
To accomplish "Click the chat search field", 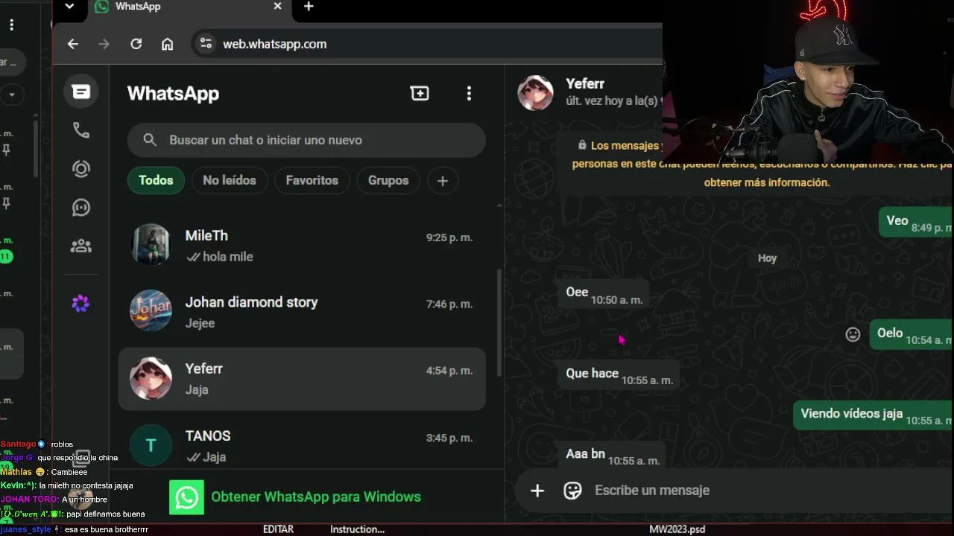I will (x=306, y=140).
